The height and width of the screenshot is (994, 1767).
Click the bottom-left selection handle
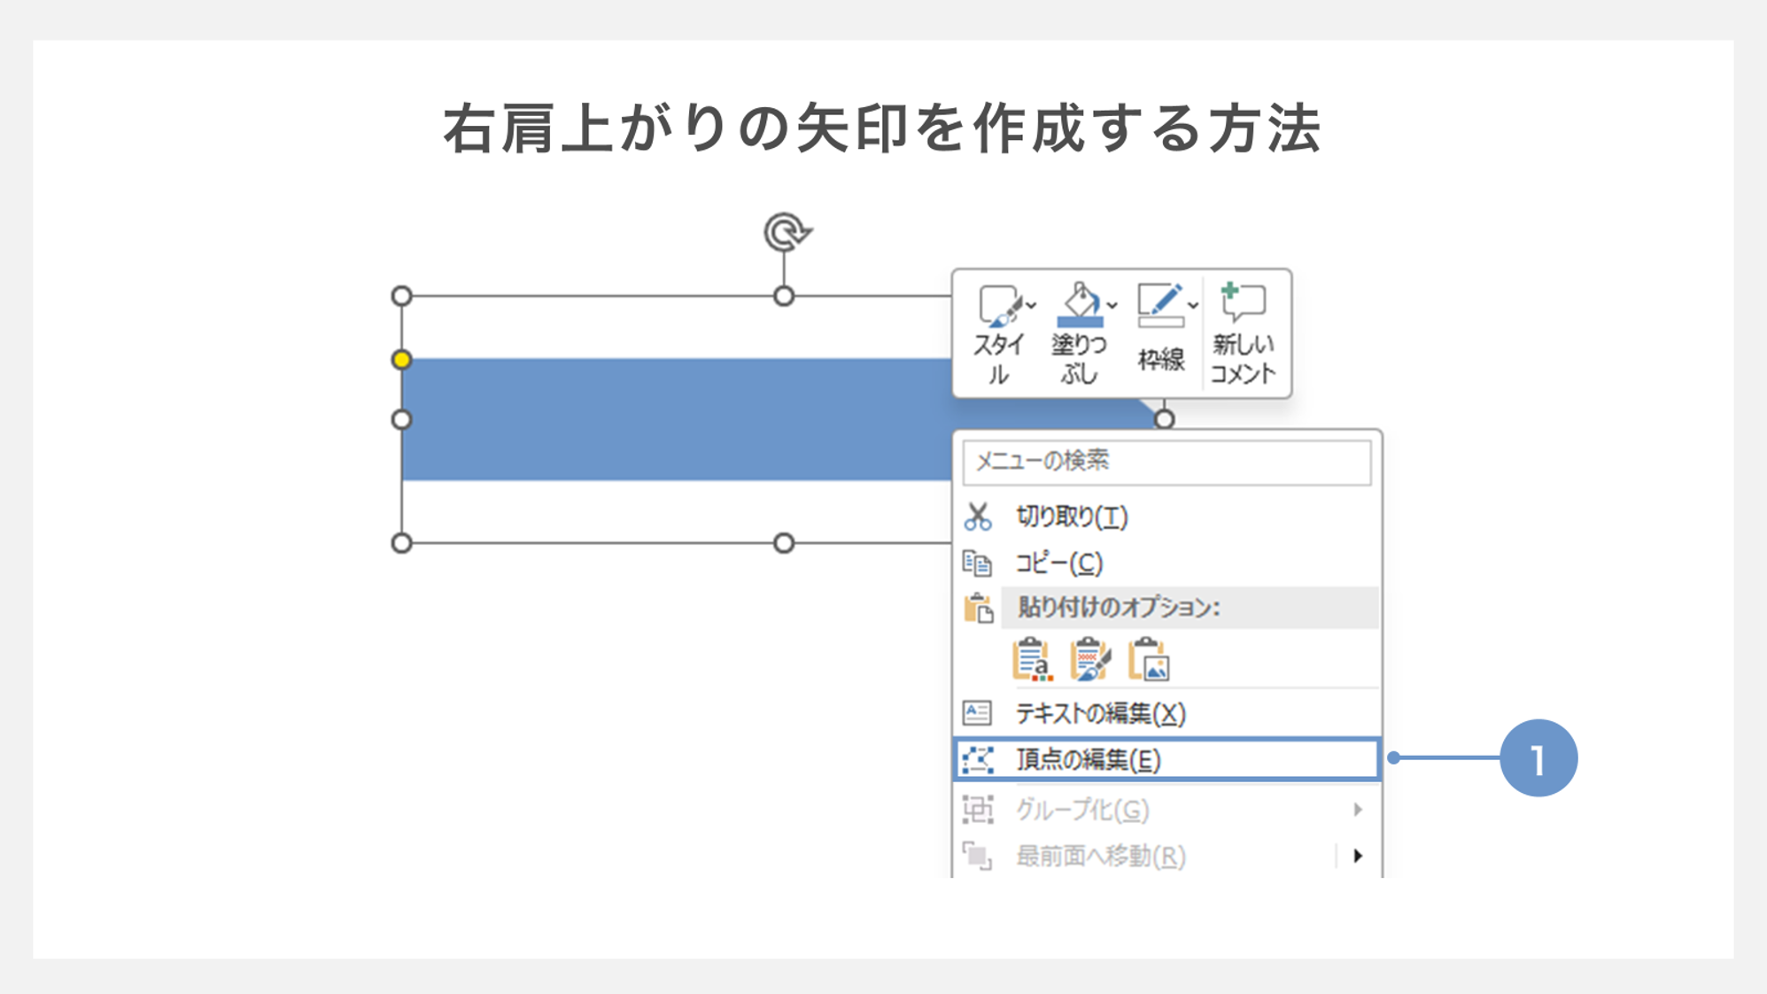(x=401, y=543)
